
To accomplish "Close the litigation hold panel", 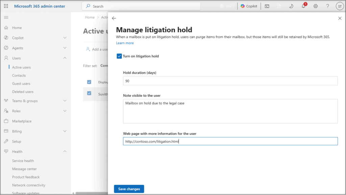I will pyautogui.click(x=340, y=18).
